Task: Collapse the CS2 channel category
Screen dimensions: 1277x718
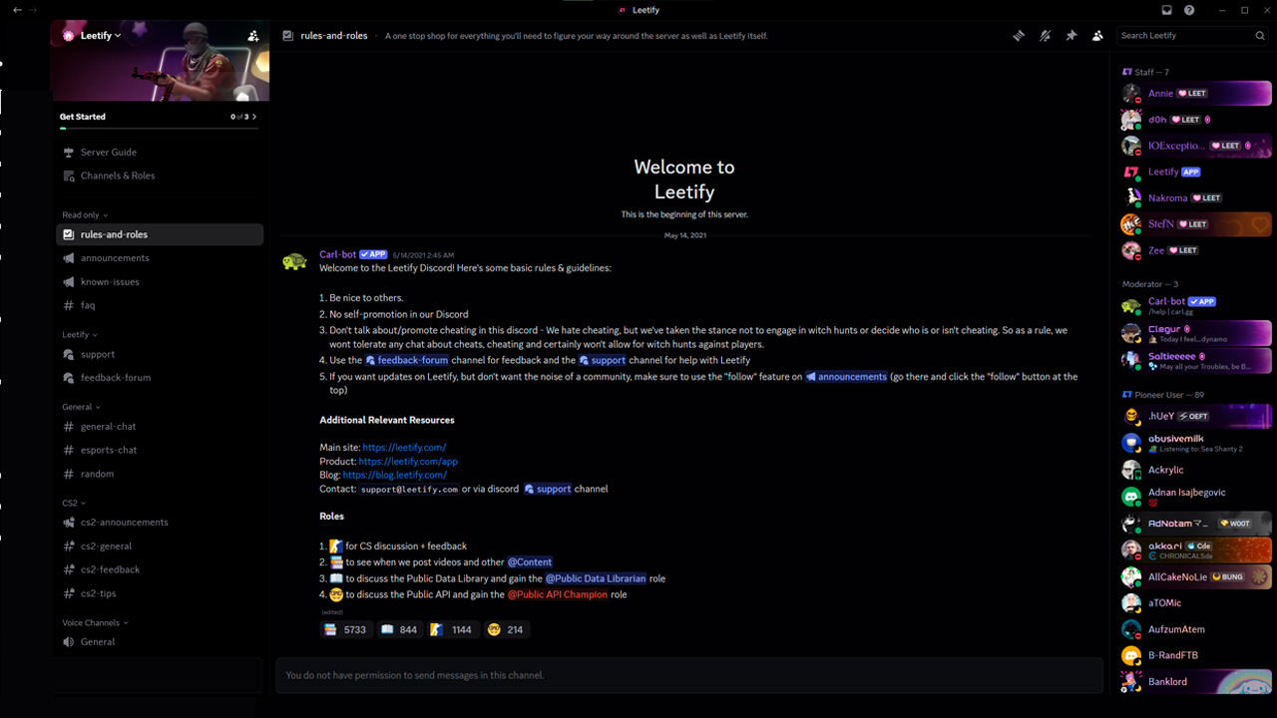Action: click(x=74, y=504)
